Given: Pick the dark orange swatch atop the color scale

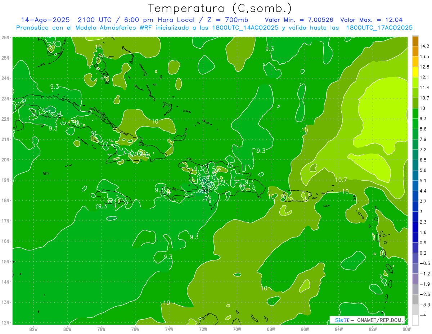Looking at the screenshot, I should 415,41.
